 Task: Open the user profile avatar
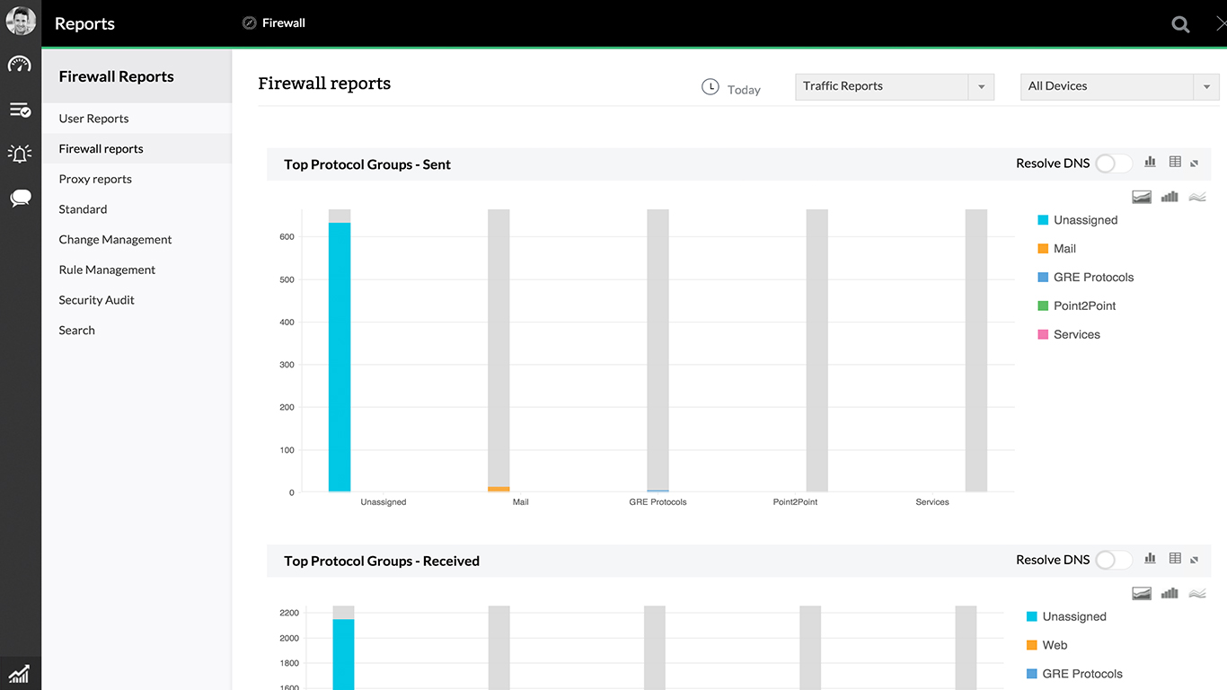(21, 21)
